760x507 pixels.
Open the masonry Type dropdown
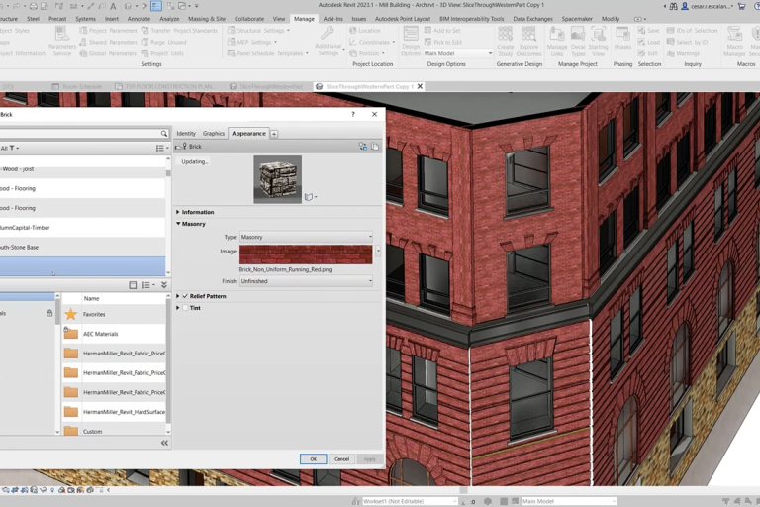pyautogui.click(x=306, y=237)
